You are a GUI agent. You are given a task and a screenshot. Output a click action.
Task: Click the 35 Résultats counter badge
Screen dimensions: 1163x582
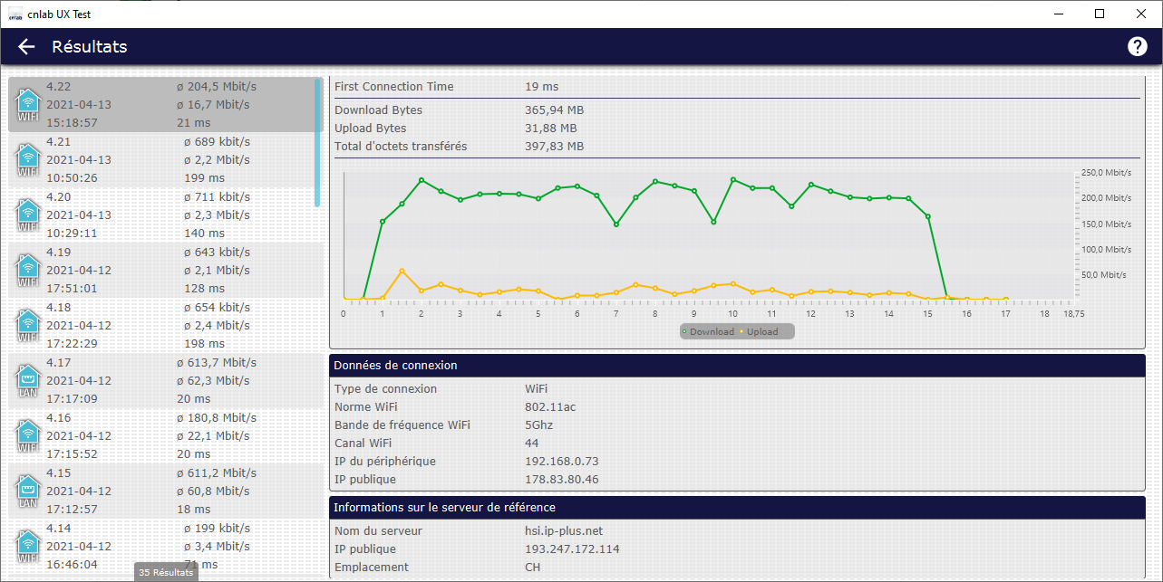pos(166,572)
